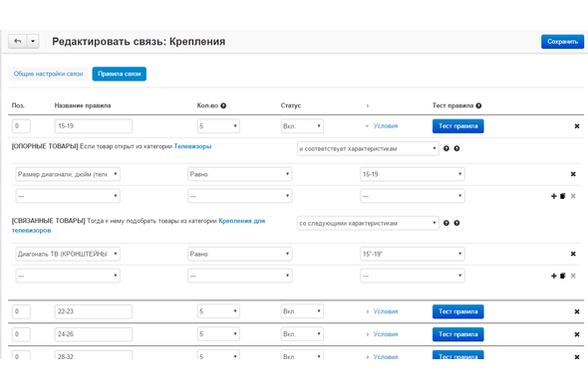Open the 'и соответствует характеристикам' dropdown
This screenshot has width=588, height=389.
[x=368, y=148]
